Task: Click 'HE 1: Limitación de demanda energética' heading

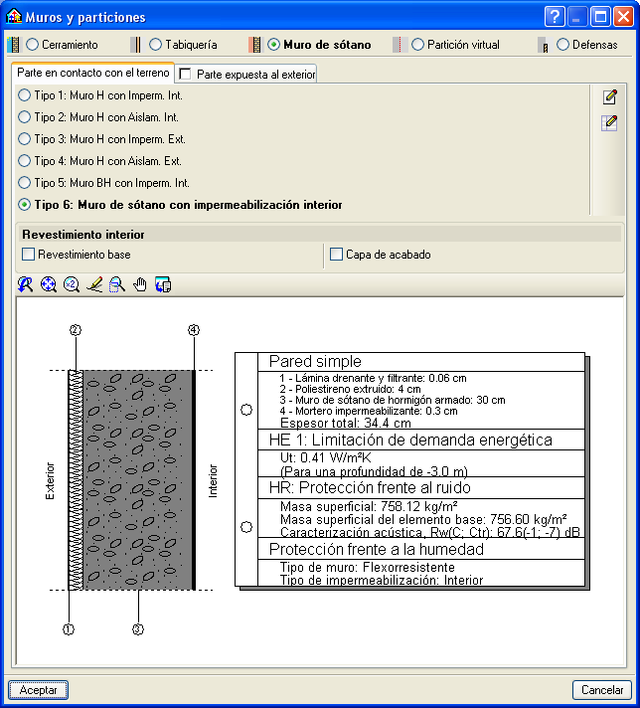Action: tap(410, 440)
